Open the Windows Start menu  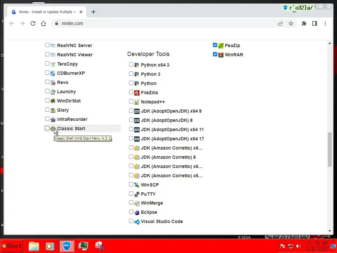tap(12, 246)
